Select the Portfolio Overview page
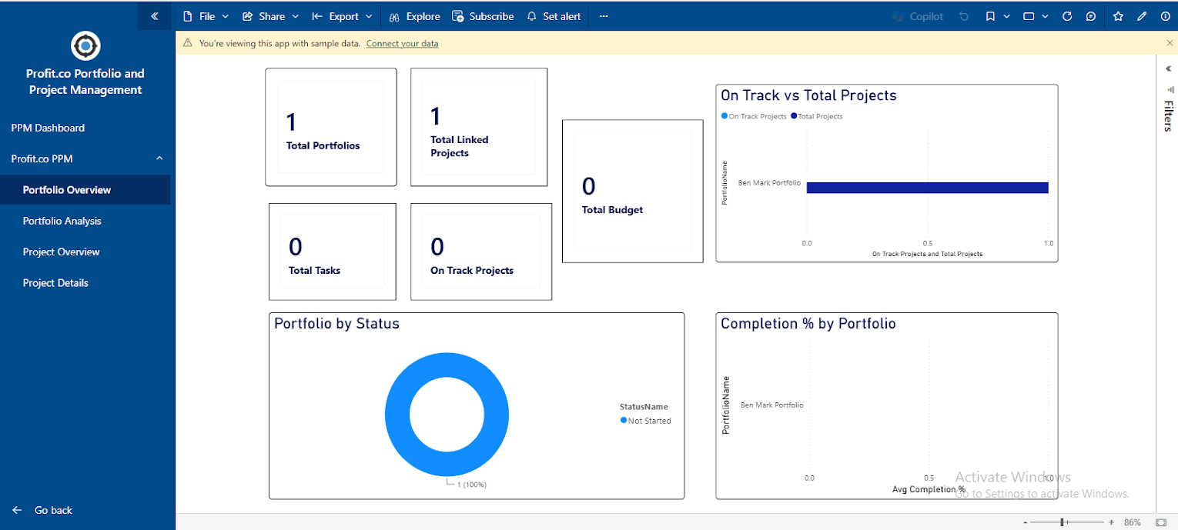 point(85,189)
